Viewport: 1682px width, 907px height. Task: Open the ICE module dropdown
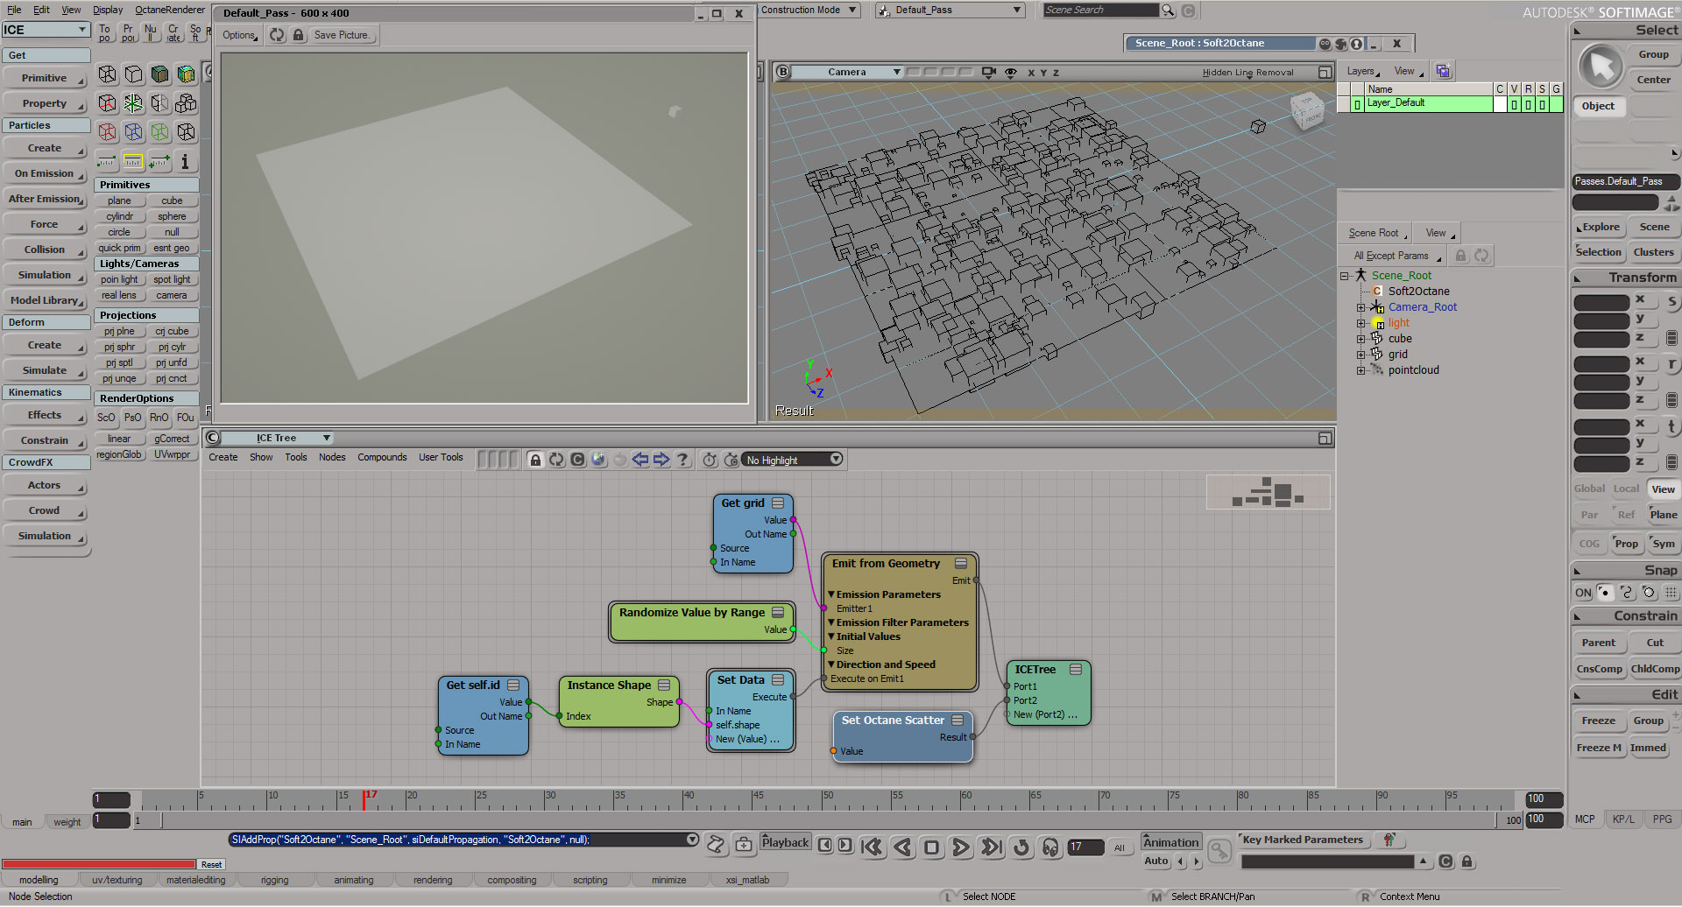[46, 30]
